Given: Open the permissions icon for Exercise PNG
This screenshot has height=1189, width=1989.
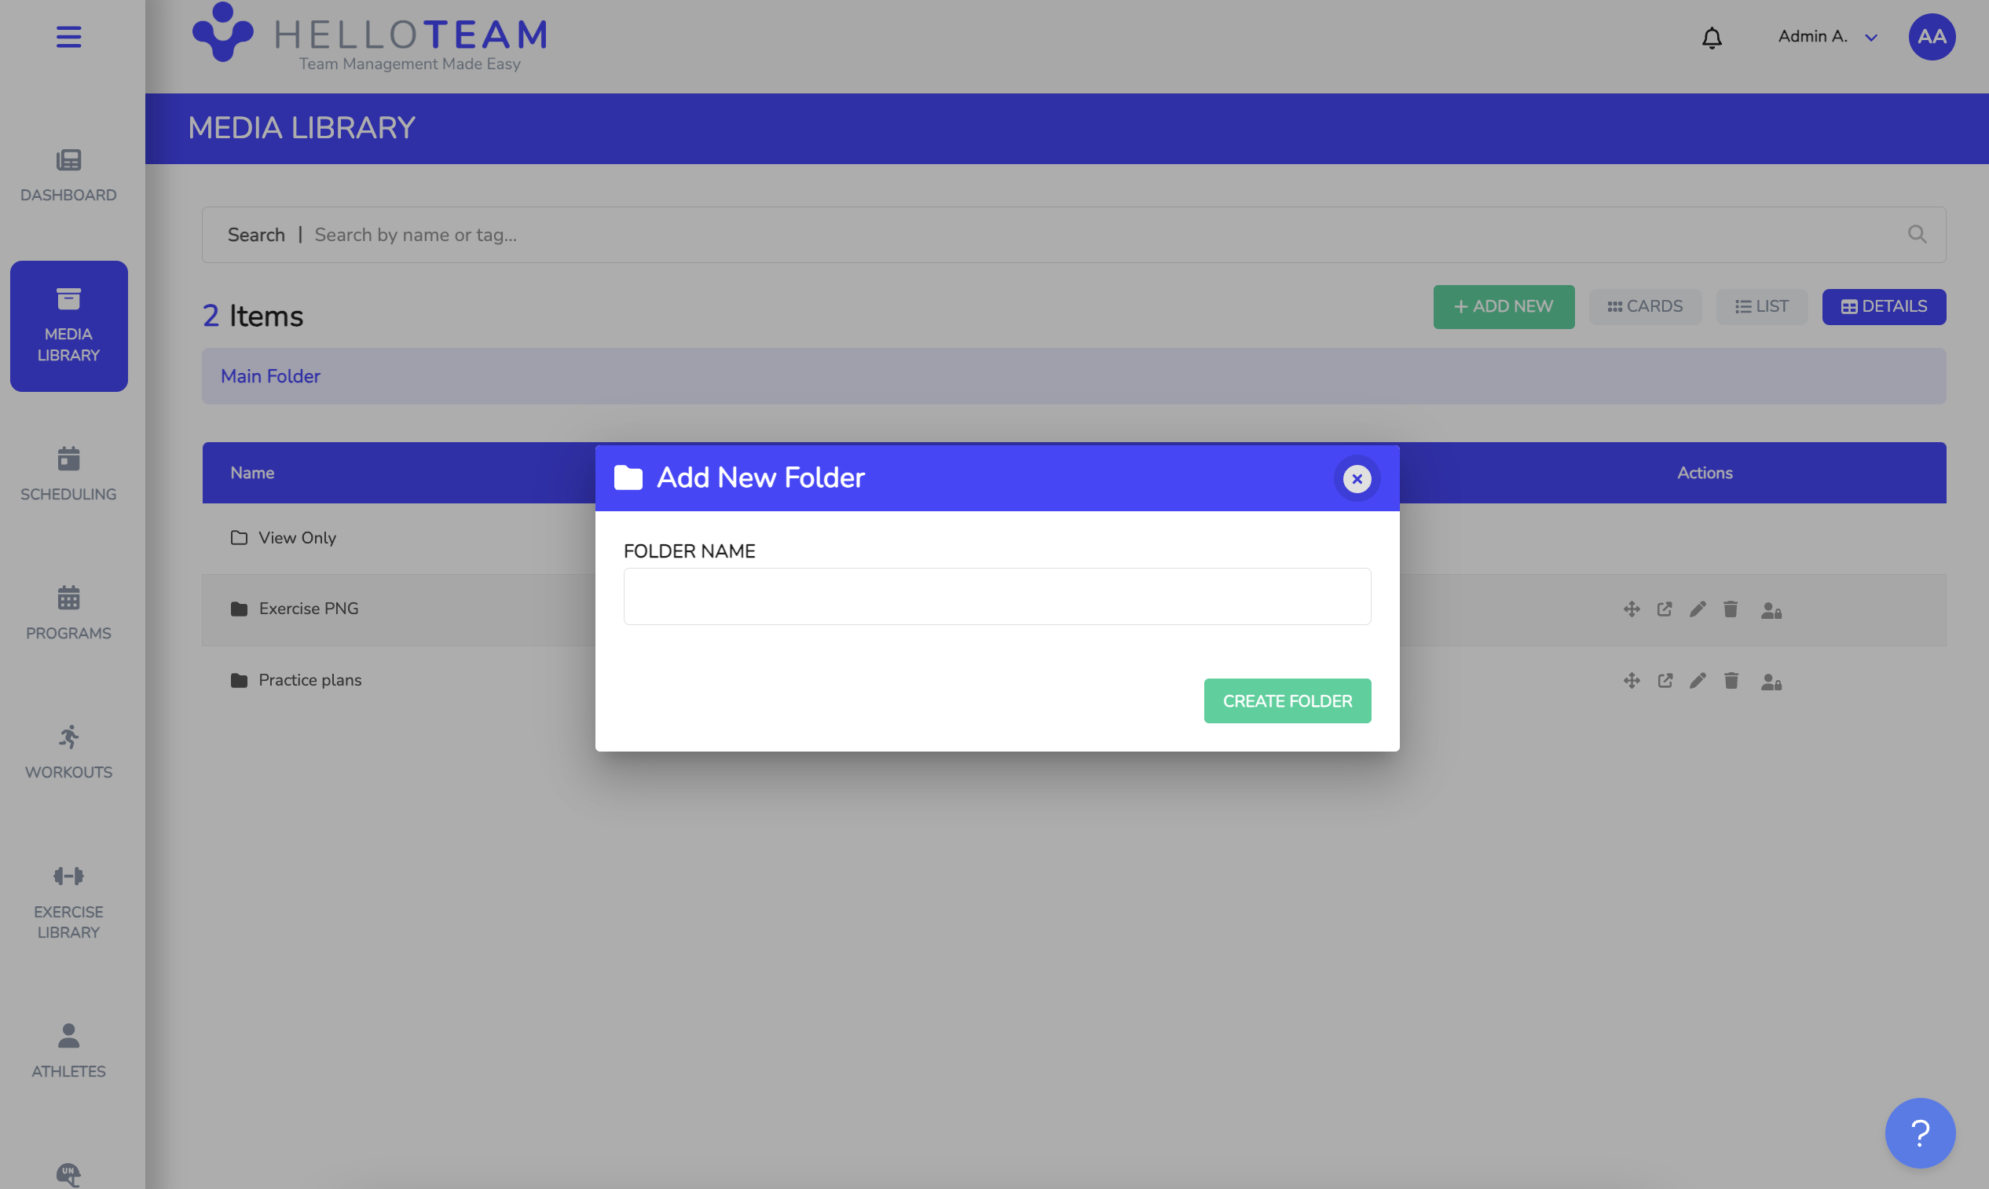Looking at the screenshot, I should [1771, 610].
